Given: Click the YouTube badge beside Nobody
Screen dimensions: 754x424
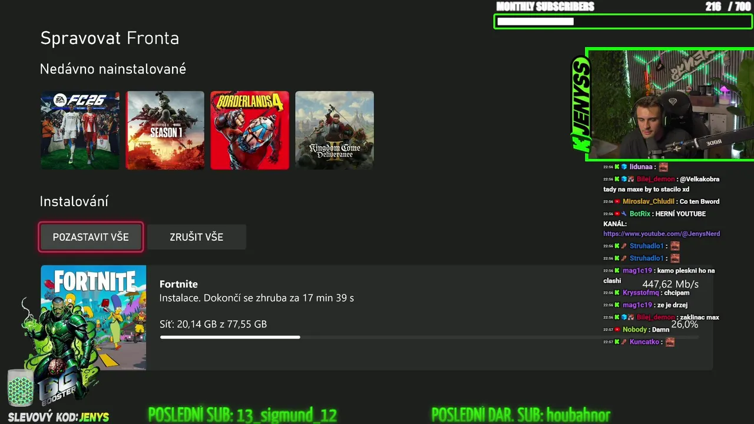Looking at the screenshot, I should point(617,330).
